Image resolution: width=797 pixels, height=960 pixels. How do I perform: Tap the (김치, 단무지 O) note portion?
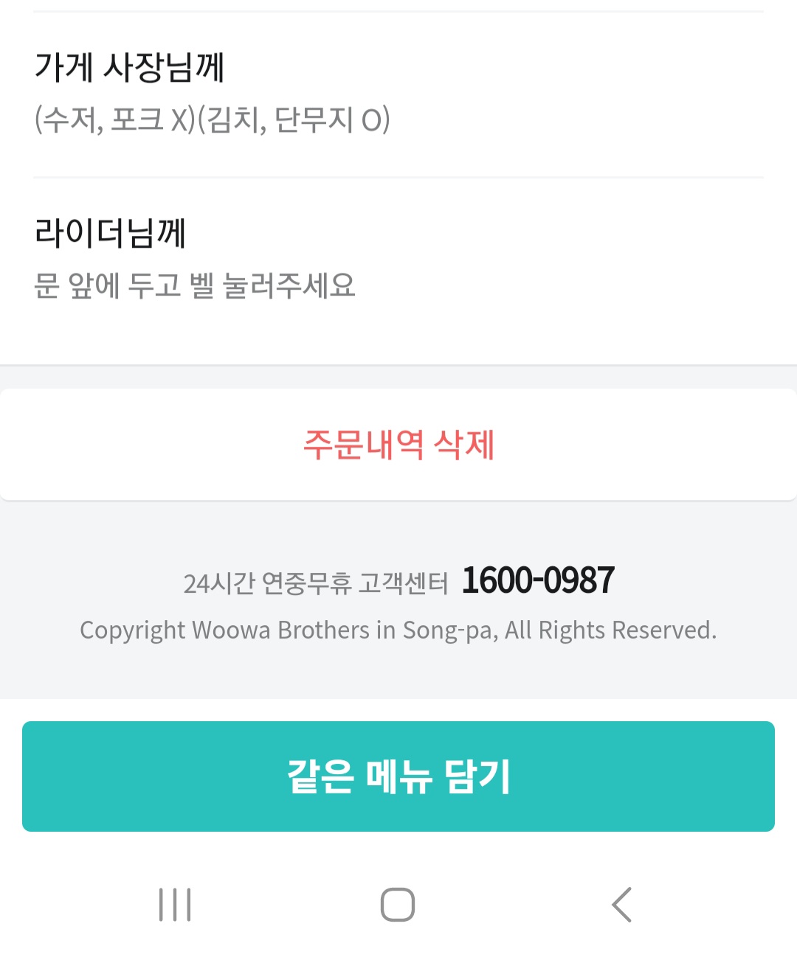point(294,119)
